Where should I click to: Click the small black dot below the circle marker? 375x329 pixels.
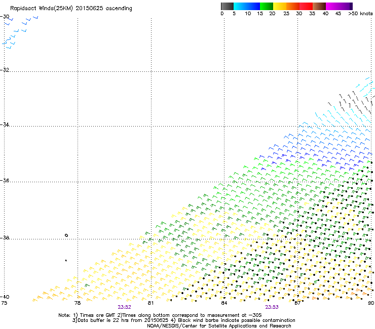tap(66, 260)
